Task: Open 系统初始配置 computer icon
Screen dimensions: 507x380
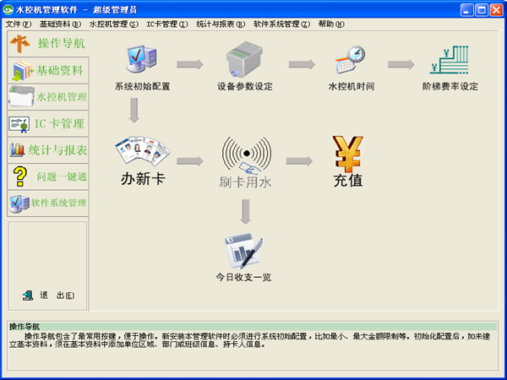Action: coord(141,61)
